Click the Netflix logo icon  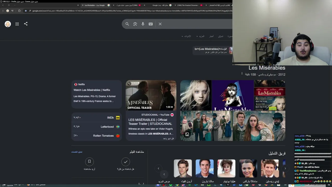click(76, 84)
